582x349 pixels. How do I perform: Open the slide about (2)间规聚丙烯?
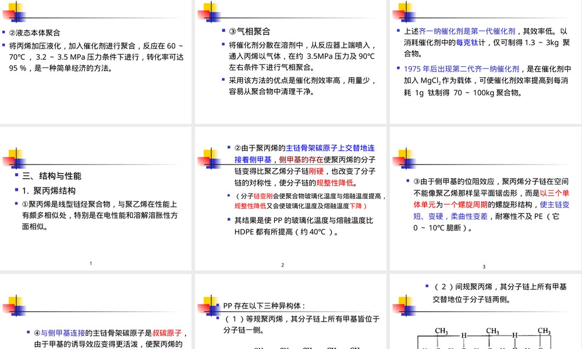coord(485,312)
